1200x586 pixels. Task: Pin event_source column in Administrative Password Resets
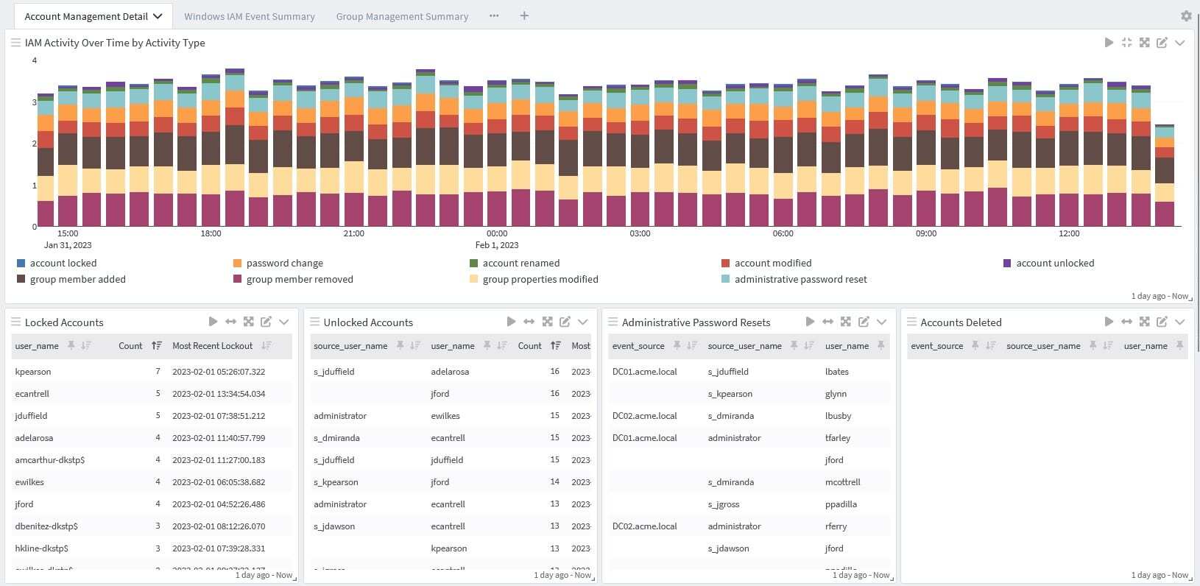pos(677,346)
